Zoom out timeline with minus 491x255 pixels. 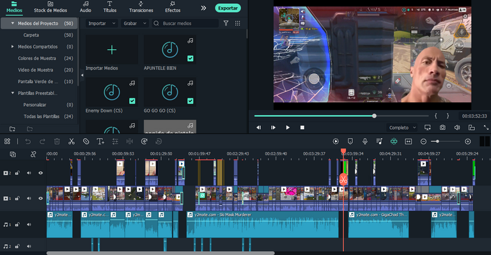coord(423,141)
